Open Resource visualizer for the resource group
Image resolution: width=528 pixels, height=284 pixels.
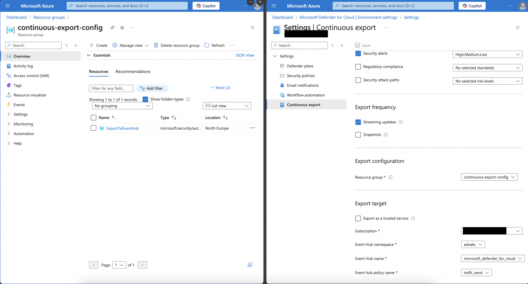pos(29,95)
